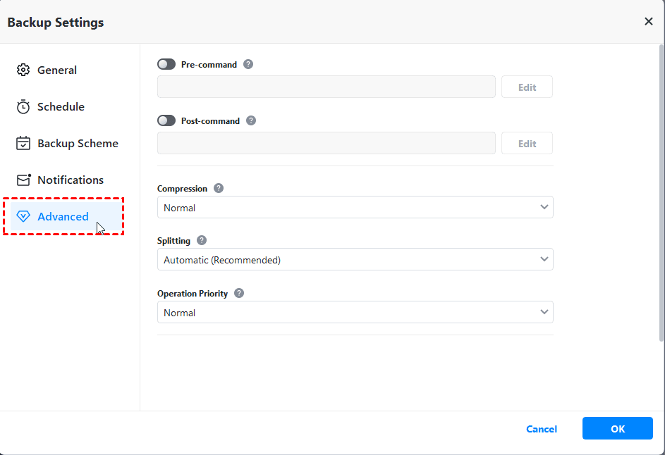Image resolution: width=665 pixels, height=455 pixels.
Task: Click help icon next to Pre-command
Action: coord(248,64)
